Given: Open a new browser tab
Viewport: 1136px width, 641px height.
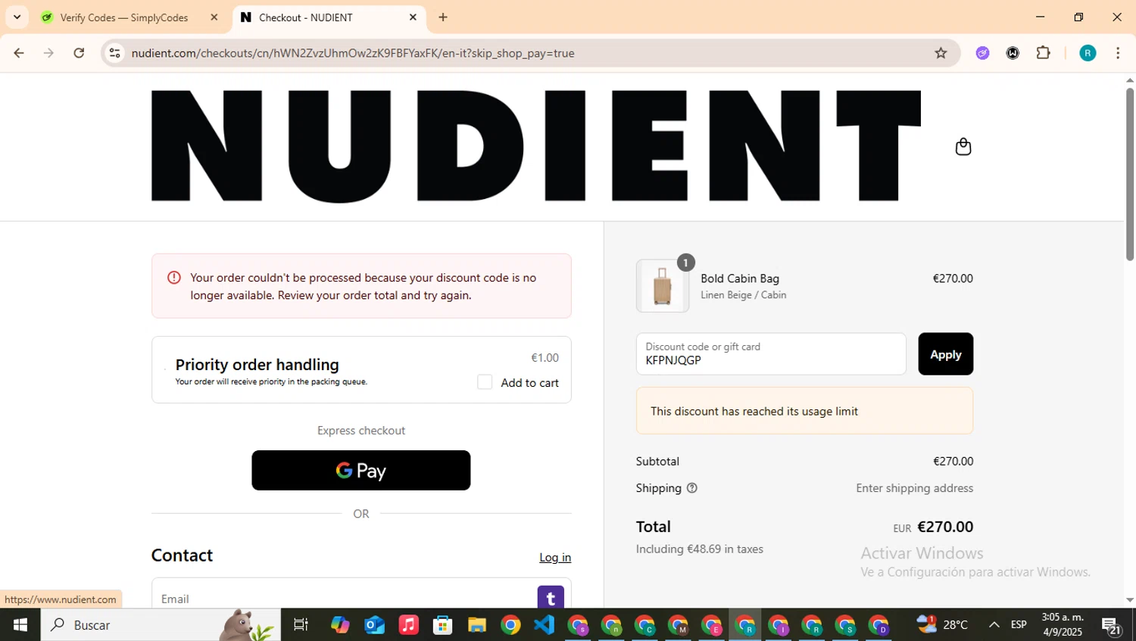Looking at the screenshot, I should pyautogui.click(x=443, y=17).
